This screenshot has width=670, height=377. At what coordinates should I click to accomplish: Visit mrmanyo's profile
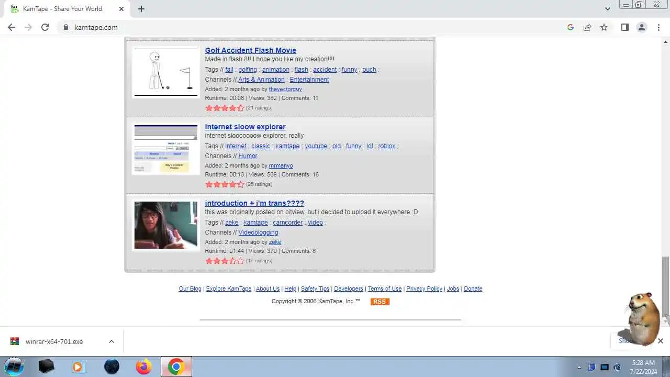pos(281,166)
